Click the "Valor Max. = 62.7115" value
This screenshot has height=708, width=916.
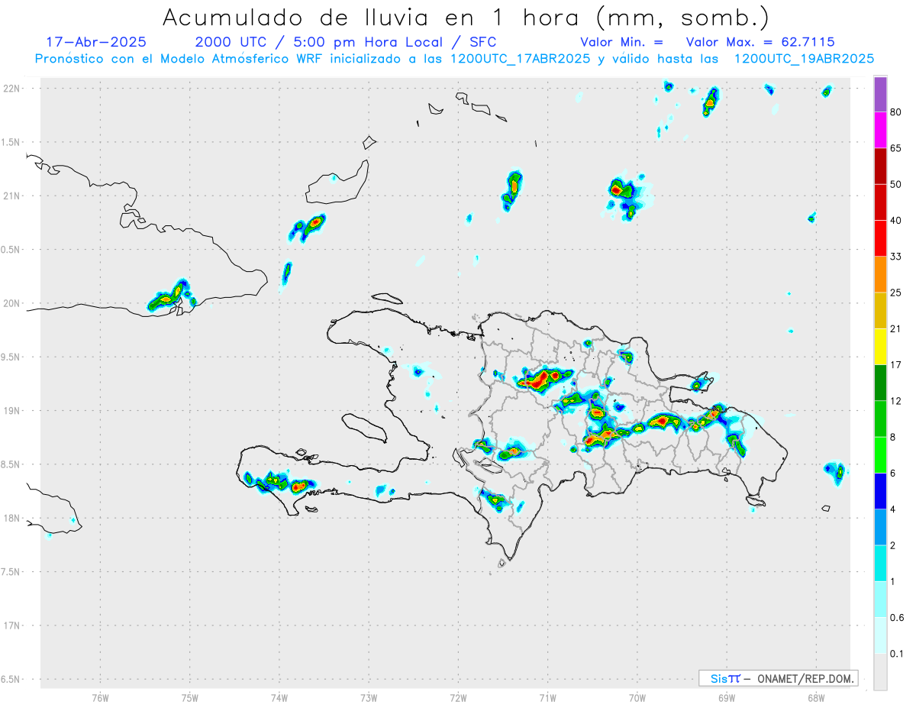[760, 42]
